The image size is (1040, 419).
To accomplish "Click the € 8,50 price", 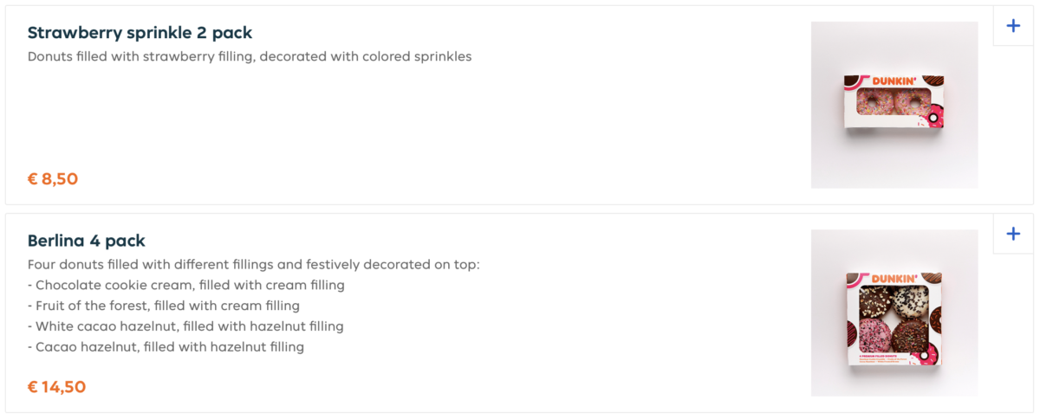I will (x=53, y=179).
